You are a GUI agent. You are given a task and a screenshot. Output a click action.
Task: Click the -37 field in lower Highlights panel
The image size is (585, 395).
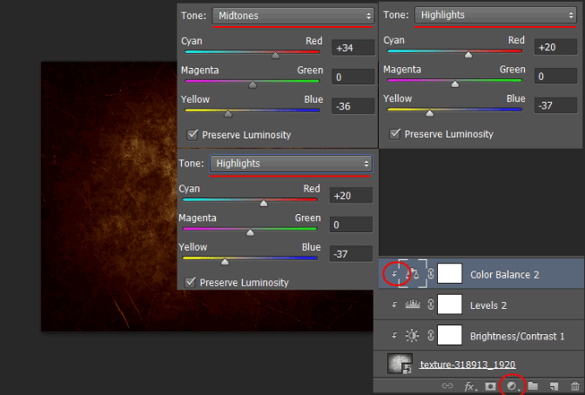tap(351, 254)
